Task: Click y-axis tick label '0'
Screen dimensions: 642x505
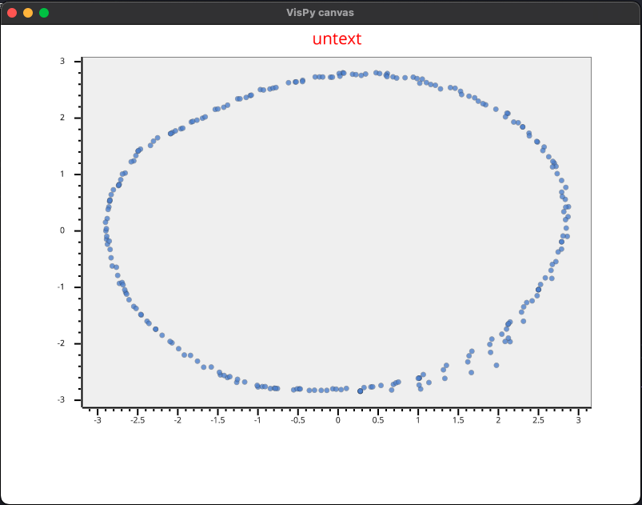Action: point(62,230)
